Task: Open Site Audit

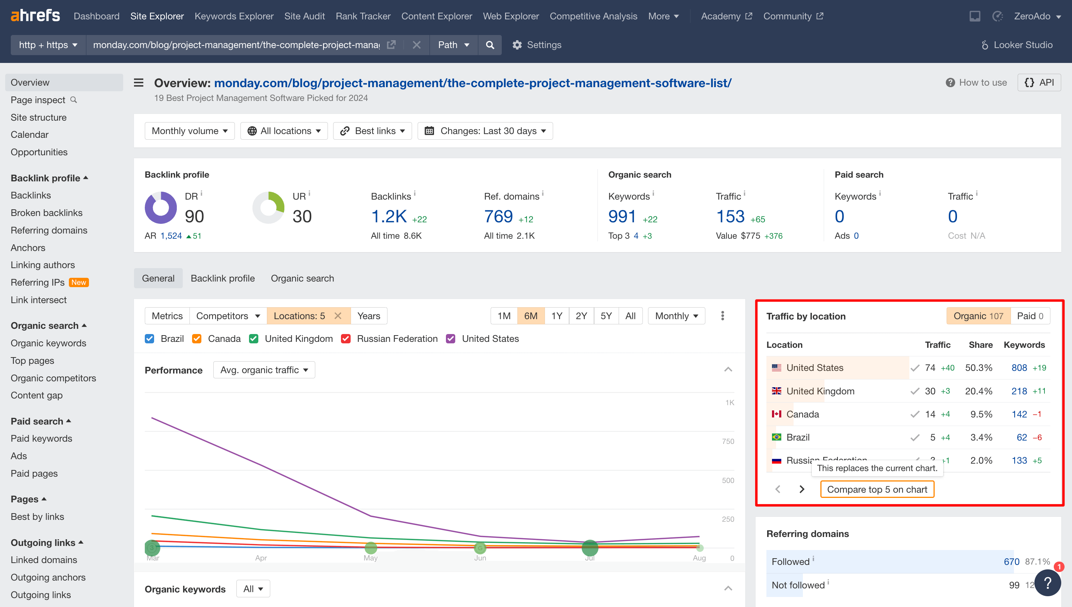Action: [304, 16]
